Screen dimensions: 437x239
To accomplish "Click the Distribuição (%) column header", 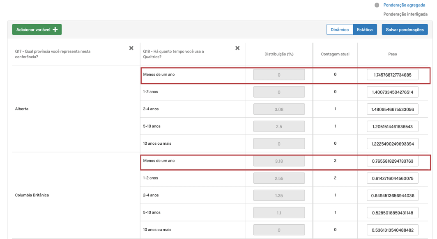I will [x=279, y=54].
